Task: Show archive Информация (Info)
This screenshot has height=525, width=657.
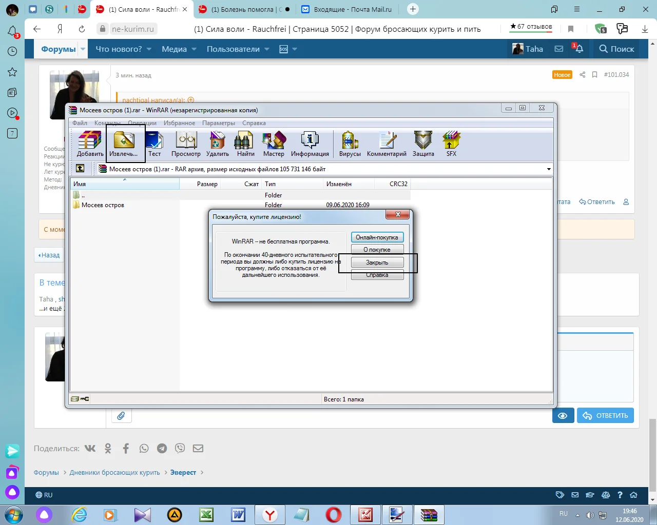Action: coord(310,144)
